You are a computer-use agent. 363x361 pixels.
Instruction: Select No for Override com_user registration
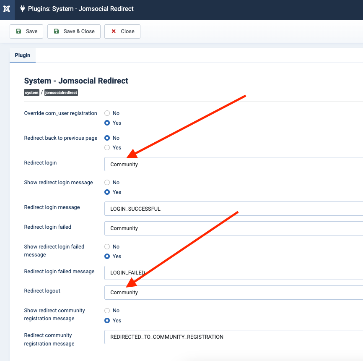(107, 113)
